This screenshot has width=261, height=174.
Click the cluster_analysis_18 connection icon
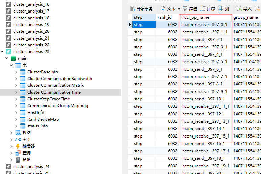click(x=8, y=18)
